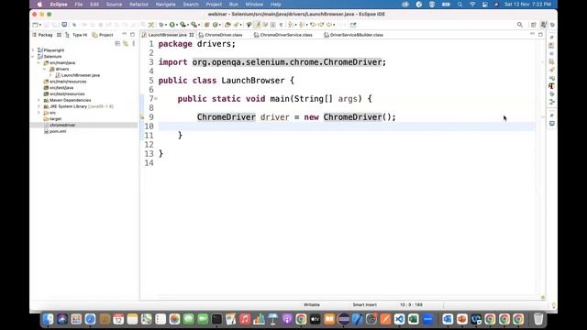Screen dimensions: 587x330
Task: Expand the Playwright project
Action: click(33, 50)
